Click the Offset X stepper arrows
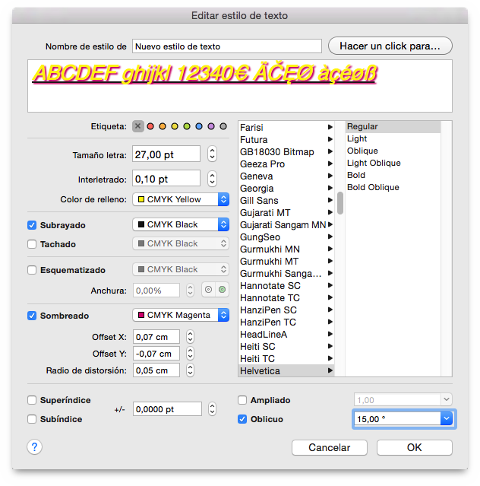Screen dimensions: 480x486 [x=191, y=336]
